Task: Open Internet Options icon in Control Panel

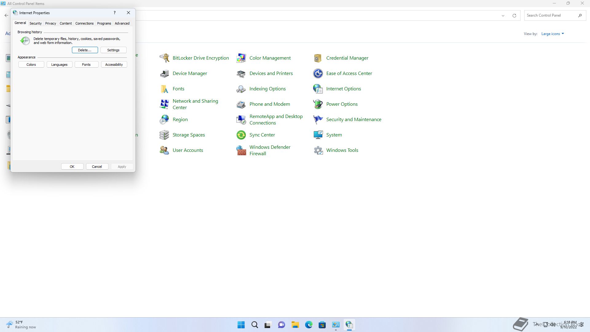Action: (x=318, y=89)
